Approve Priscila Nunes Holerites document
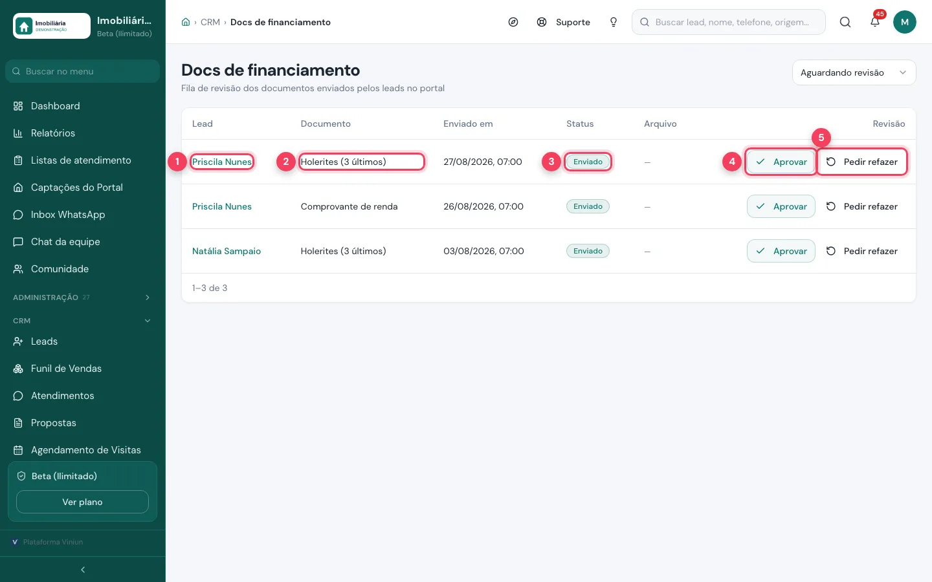 781,162
